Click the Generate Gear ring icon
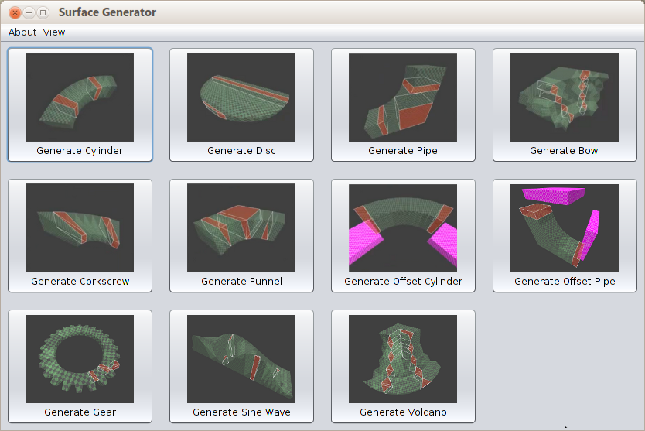This screenshot has height=431, width=645. pos(80,358)
